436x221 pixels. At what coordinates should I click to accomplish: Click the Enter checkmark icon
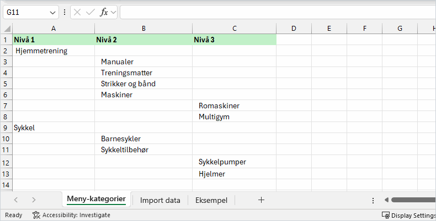coord(91,12)
